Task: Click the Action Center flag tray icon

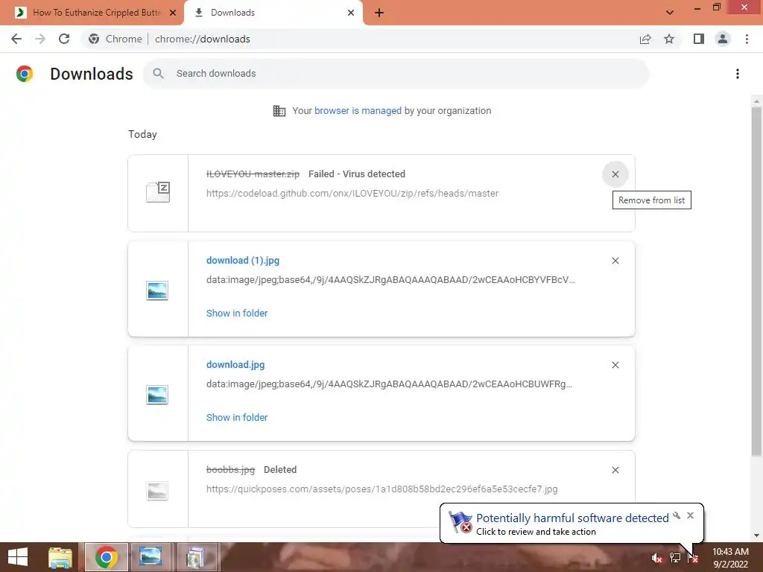Action: pyautogui.click(x=693, y=558)
